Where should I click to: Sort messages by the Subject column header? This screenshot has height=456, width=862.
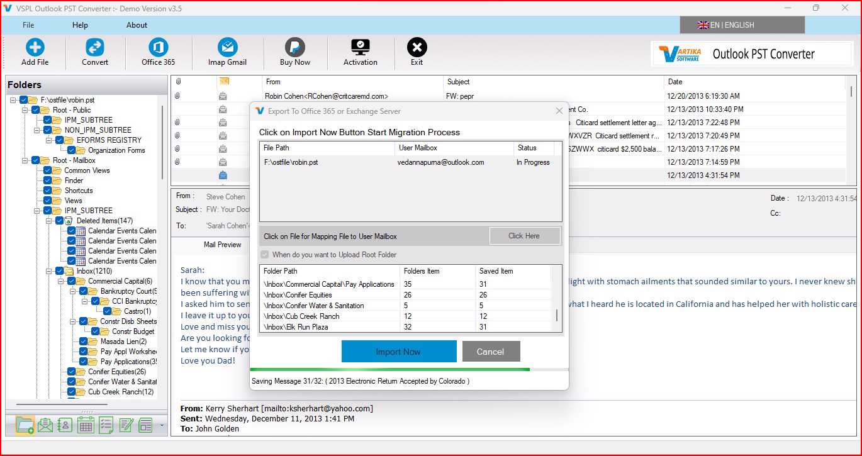pyautogui.click(x=458, y=82)
